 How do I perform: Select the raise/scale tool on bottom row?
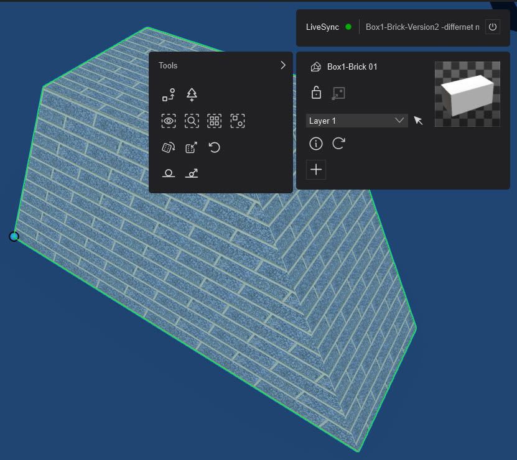tap(192, 173)
